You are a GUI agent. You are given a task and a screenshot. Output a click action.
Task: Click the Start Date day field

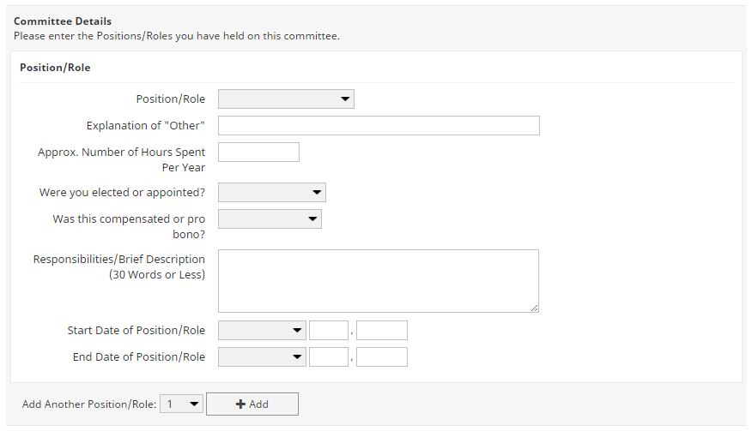[328, 331]
